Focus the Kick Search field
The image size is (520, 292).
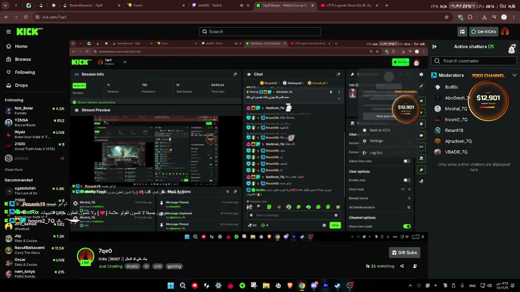tap(260, 32)
